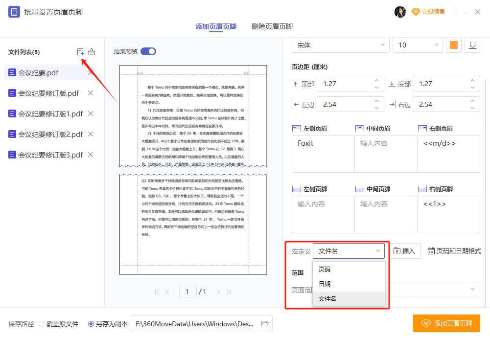Jump to the last preview page arrow

(228, 292)
